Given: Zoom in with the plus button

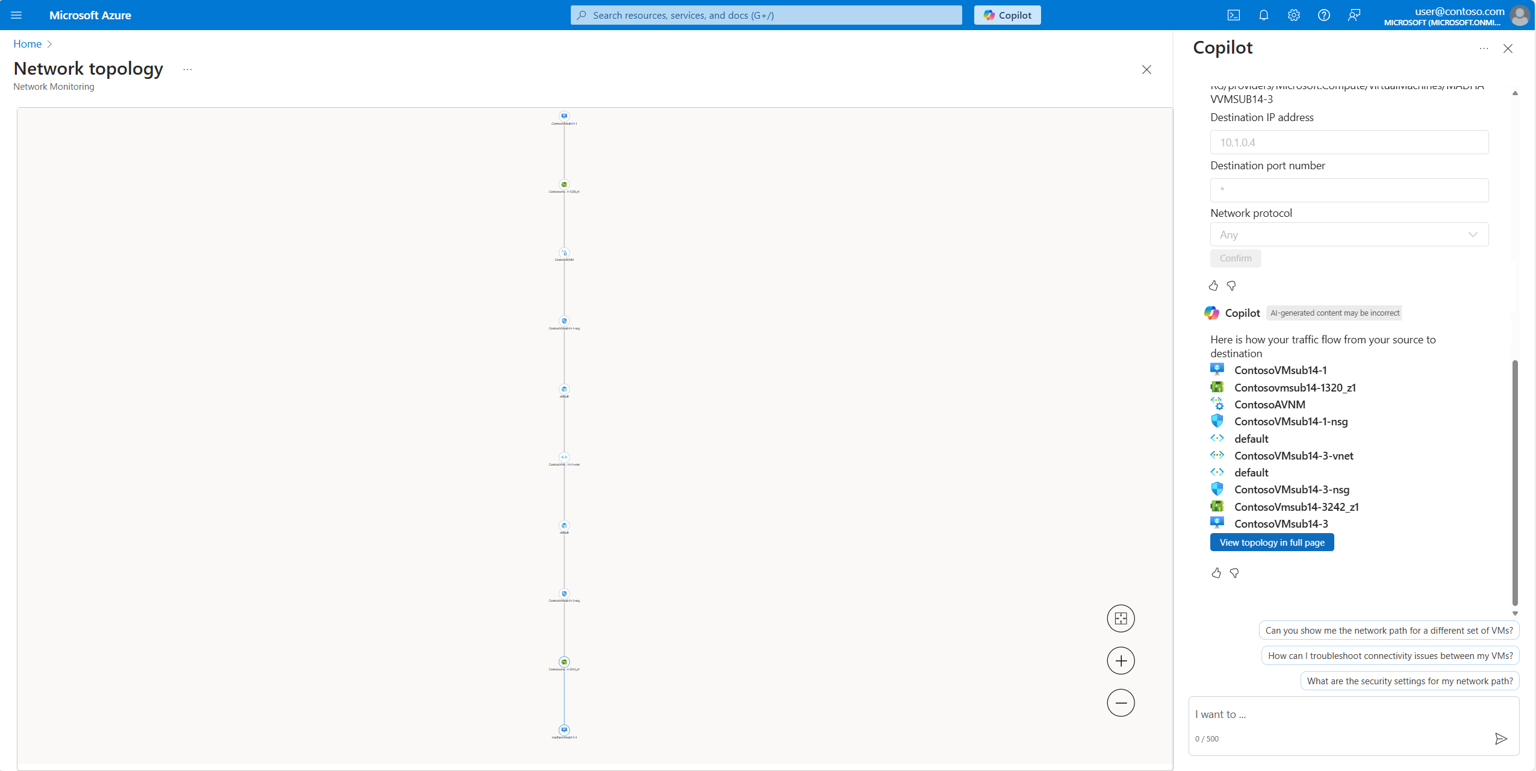Looking at the screenshot, I should click(x=1121, y=661).
